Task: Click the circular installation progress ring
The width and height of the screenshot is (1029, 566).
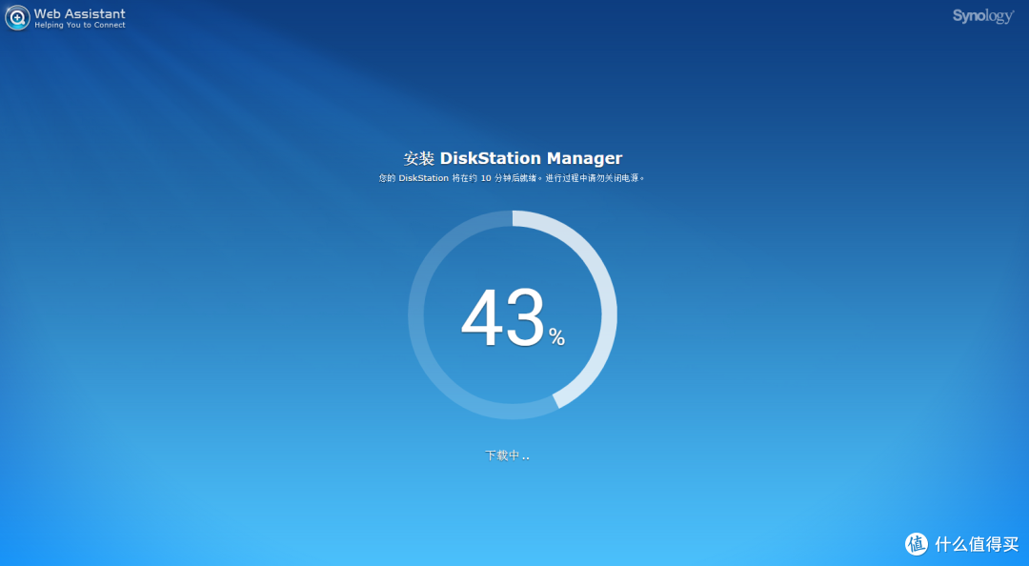Action: pos(513,314)
